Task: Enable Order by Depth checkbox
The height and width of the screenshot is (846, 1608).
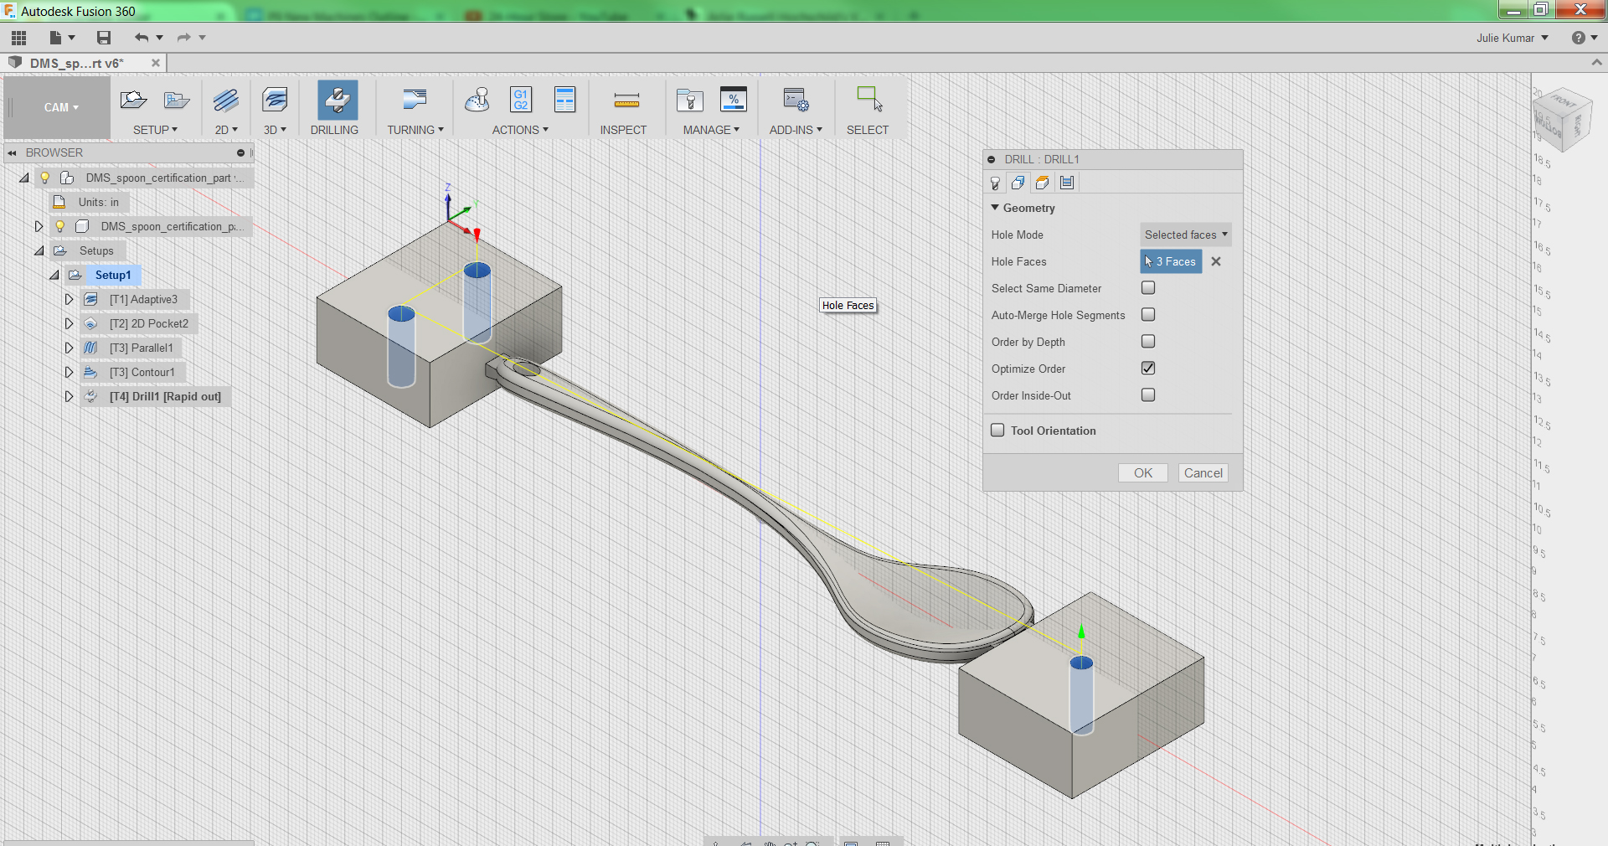Action: tap(1148, 342)
